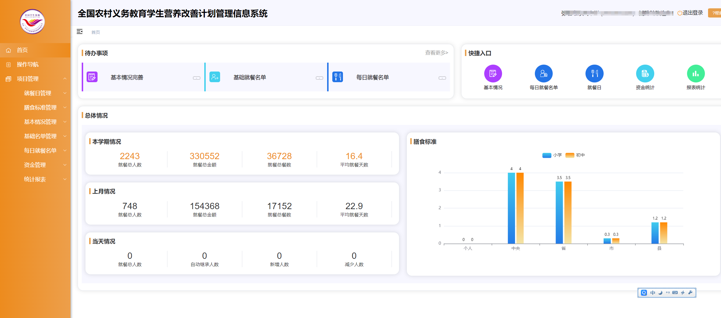Open 基本情况 quick entry icon
This screenshot has height=318, width=721.
coord(493,74)
